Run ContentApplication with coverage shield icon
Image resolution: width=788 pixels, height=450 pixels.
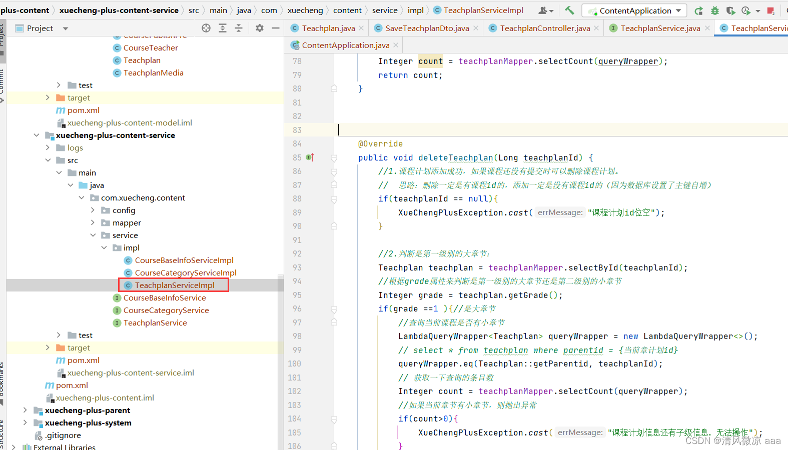coord(730,10)
